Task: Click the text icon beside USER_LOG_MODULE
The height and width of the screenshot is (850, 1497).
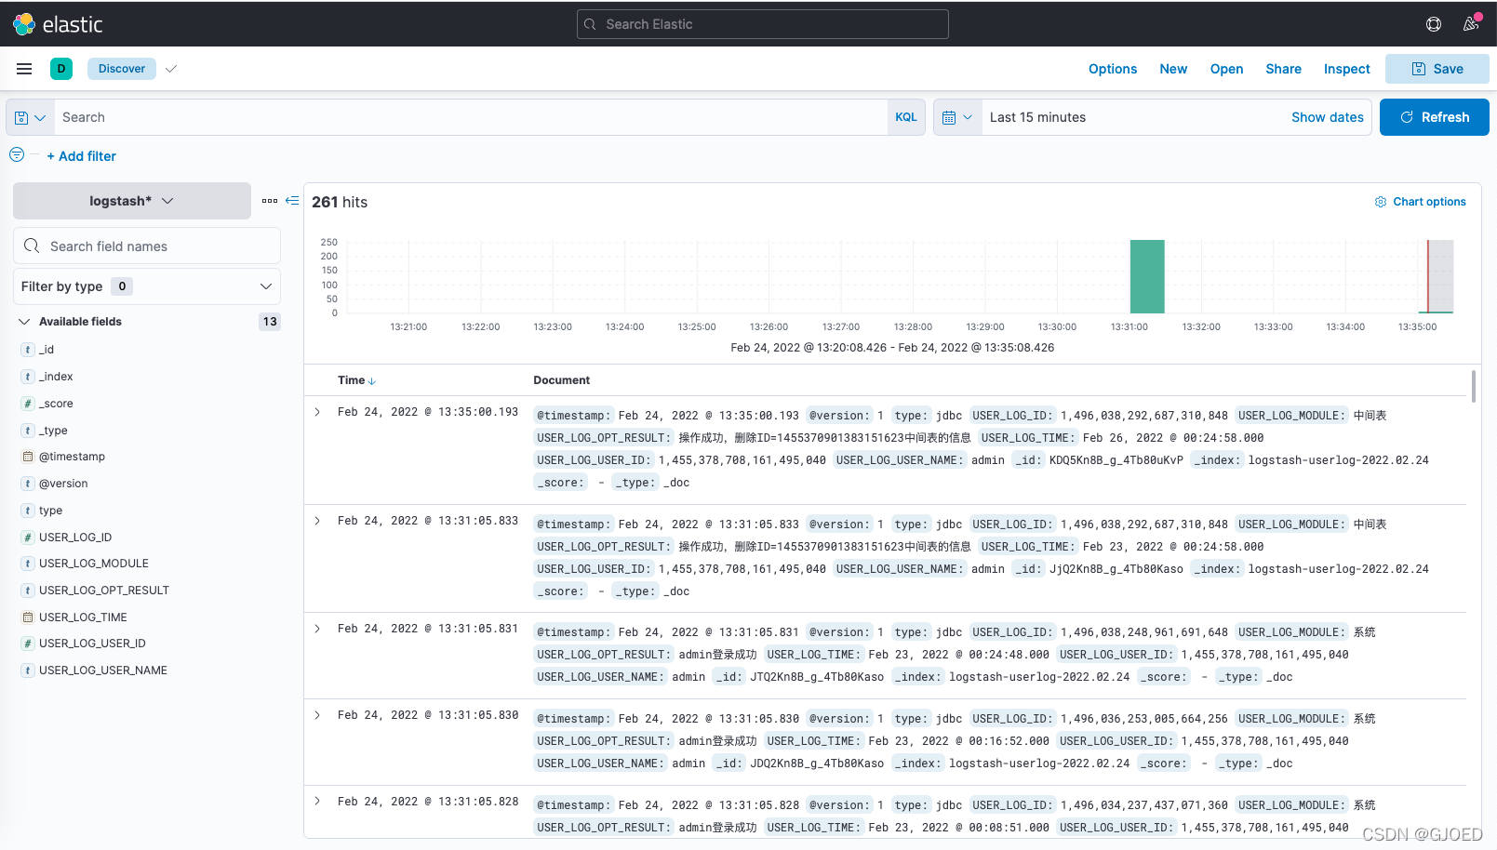Action: click(28, 564)
